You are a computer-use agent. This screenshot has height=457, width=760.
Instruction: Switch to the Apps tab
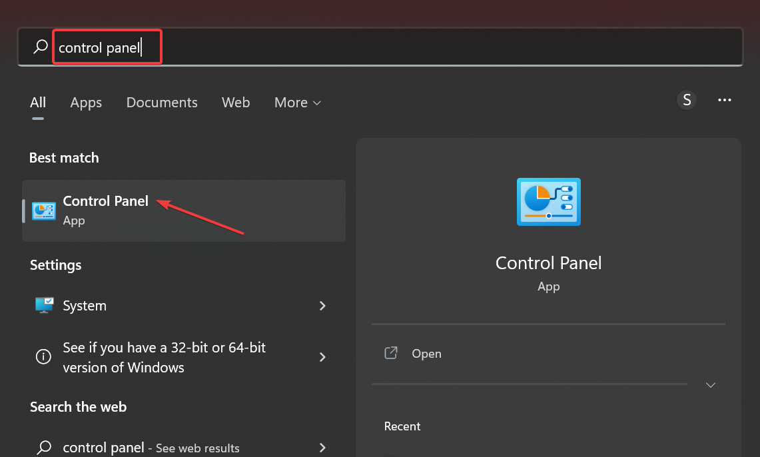[x=86, y=102]
